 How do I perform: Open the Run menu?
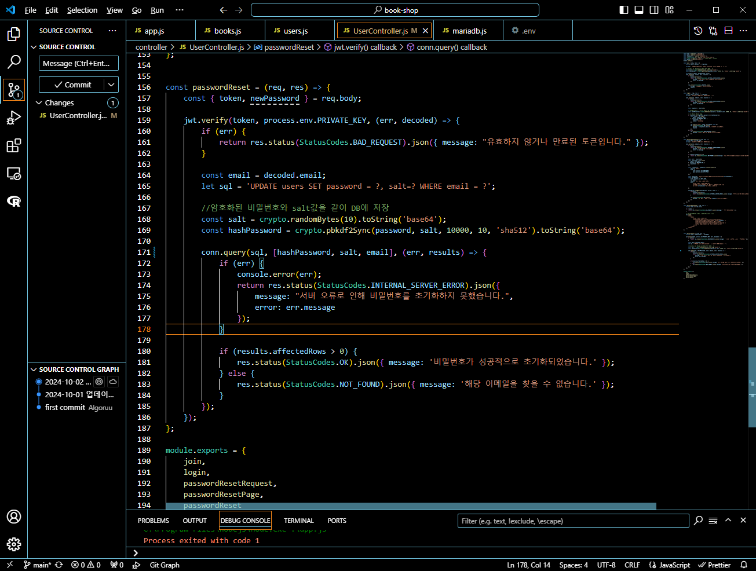157,10
